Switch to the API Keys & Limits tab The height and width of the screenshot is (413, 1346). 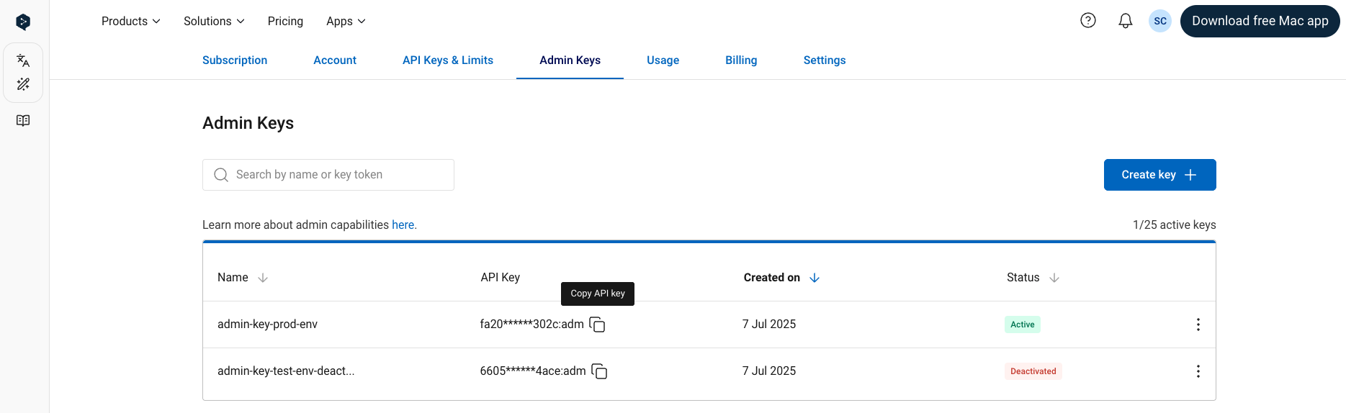448,60
